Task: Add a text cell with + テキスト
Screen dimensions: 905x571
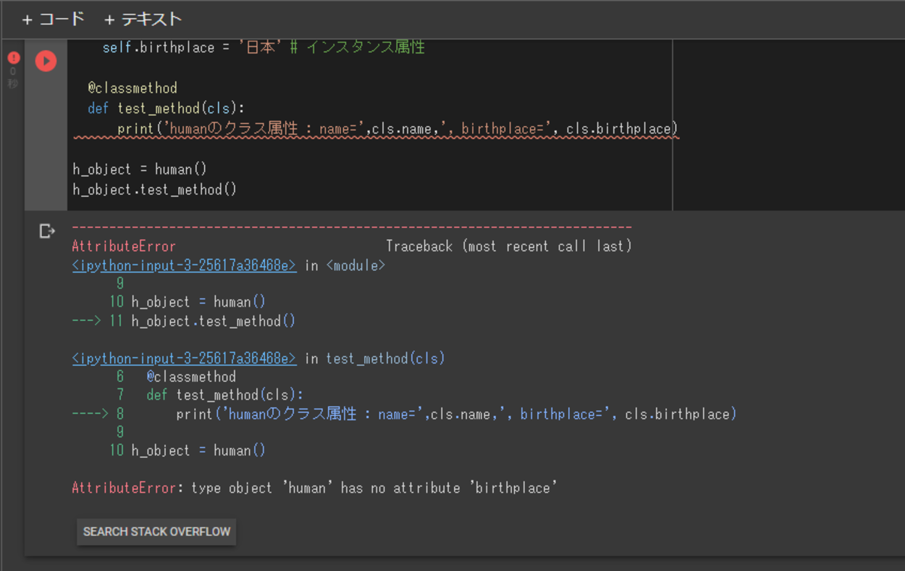Action: click(x=143, y=20)
